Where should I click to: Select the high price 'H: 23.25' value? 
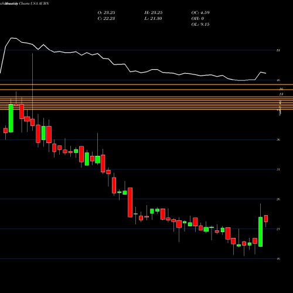(154, 13)
